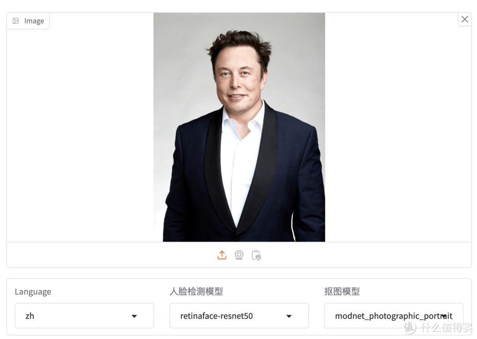Click the Elon Musk portrait thumbnail

(239, 126)
